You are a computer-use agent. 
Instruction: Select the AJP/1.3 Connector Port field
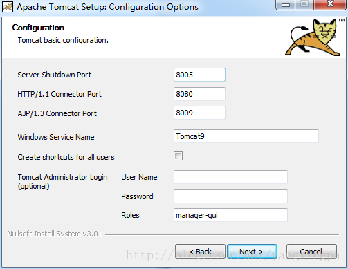199,113
